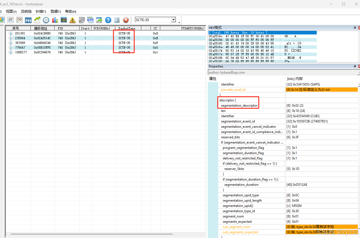Image resolution: width=360 pixels, height=238 pixels.
Task: Open the blue question mark help icon
Action: coord(108,20)
